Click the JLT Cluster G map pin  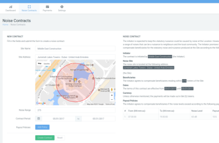92,65
